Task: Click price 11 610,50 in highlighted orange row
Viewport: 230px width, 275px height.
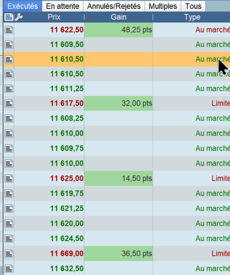Action: coord(67,59)
